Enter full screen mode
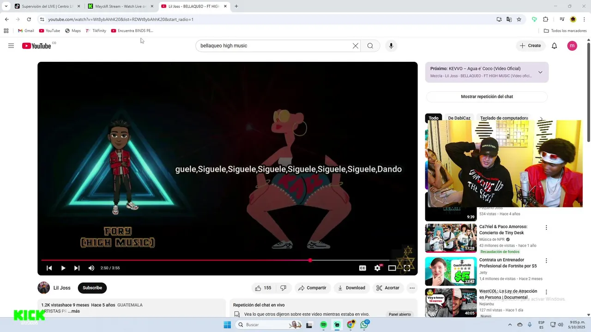The image size is (591, 332). coord(407,268)
